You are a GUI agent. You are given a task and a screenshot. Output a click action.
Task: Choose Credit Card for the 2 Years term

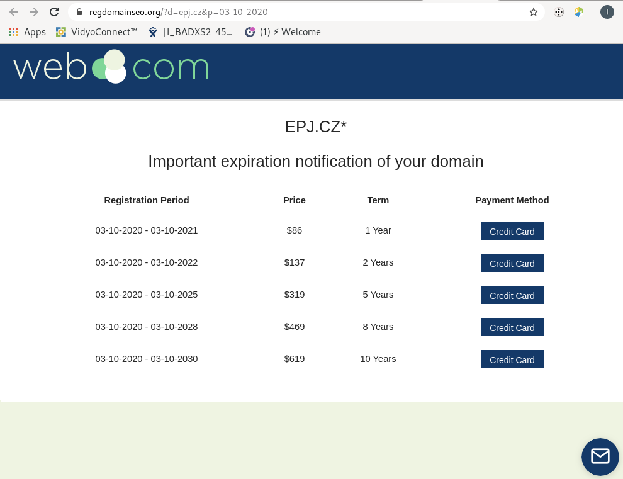(x=512, y=263)
